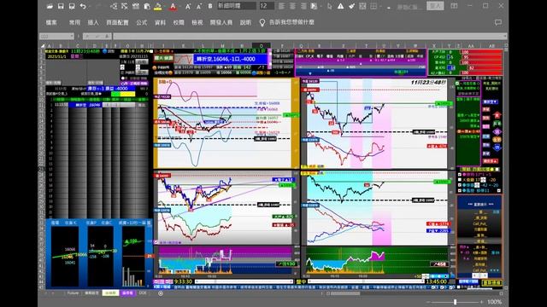The width and height of the screenshot is (547, 307).
Task: Open the 資料 ribbon tab
Action: (x=160, y=22)
